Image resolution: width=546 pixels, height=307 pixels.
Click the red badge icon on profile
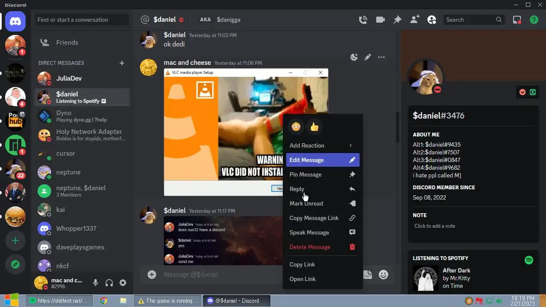(x=523, y=92)
